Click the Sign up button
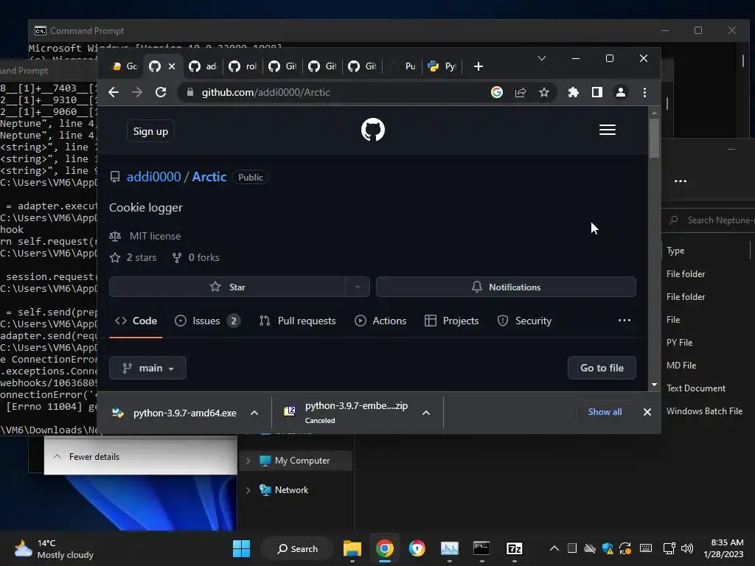This screenshot has width=755, height=566. point(150,131)
